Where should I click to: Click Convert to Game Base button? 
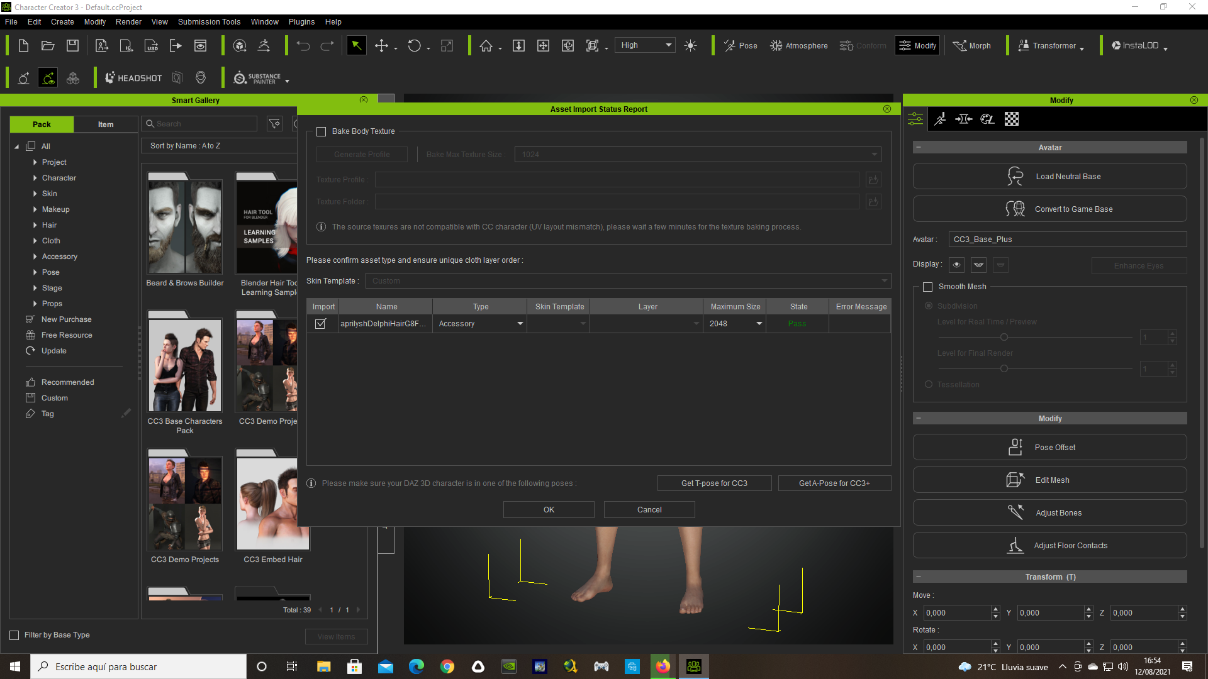point(1049,209)
